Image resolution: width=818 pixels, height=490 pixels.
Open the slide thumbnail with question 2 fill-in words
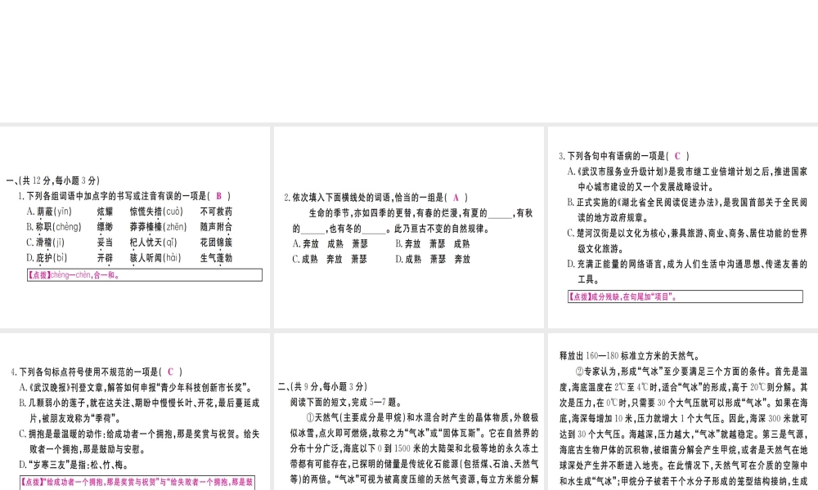coord(408,227)
